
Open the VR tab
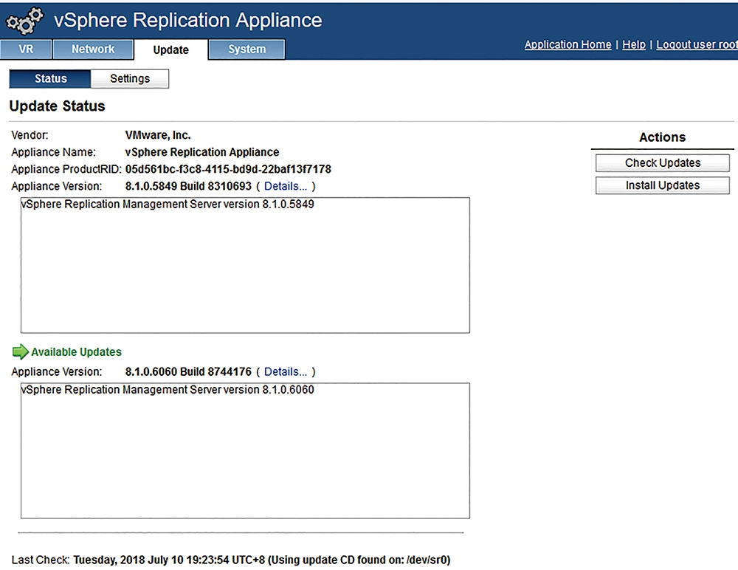[26, 49]
